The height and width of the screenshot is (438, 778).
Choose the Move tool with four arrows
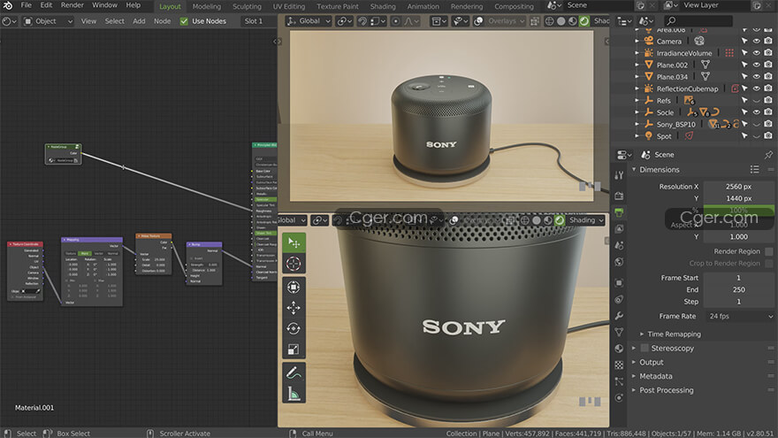tap(294, 308)
